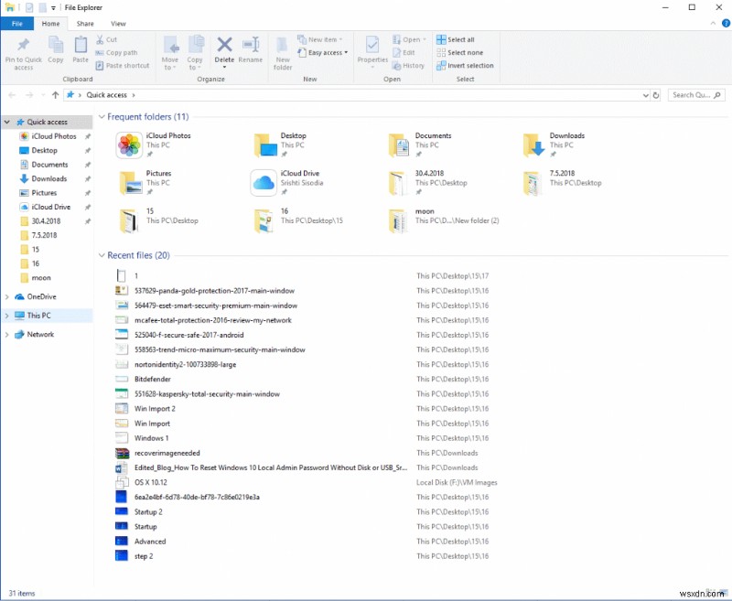
Task: Select the Cut icon
Action: click(103, 41)
